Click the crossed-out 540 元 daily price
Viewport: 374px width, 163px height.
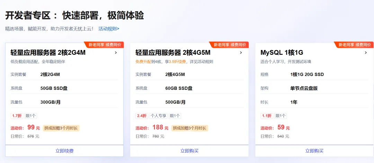pos(283,137)
